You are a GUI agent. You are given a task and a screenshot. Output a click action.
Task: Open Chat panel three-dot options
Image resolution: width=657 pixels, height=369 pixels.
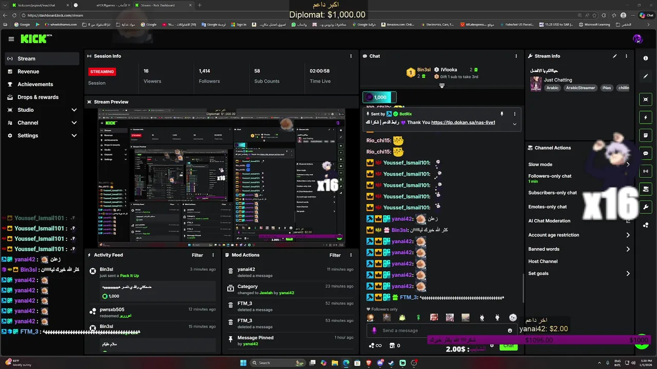[516, 56]
